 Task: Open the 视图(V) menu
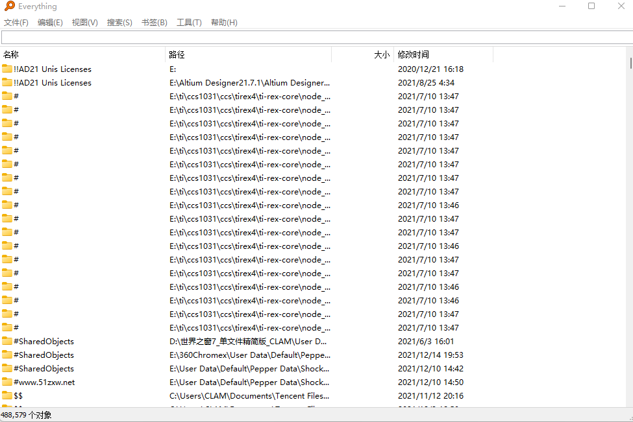pyautogui.click(x=85, y=23)
